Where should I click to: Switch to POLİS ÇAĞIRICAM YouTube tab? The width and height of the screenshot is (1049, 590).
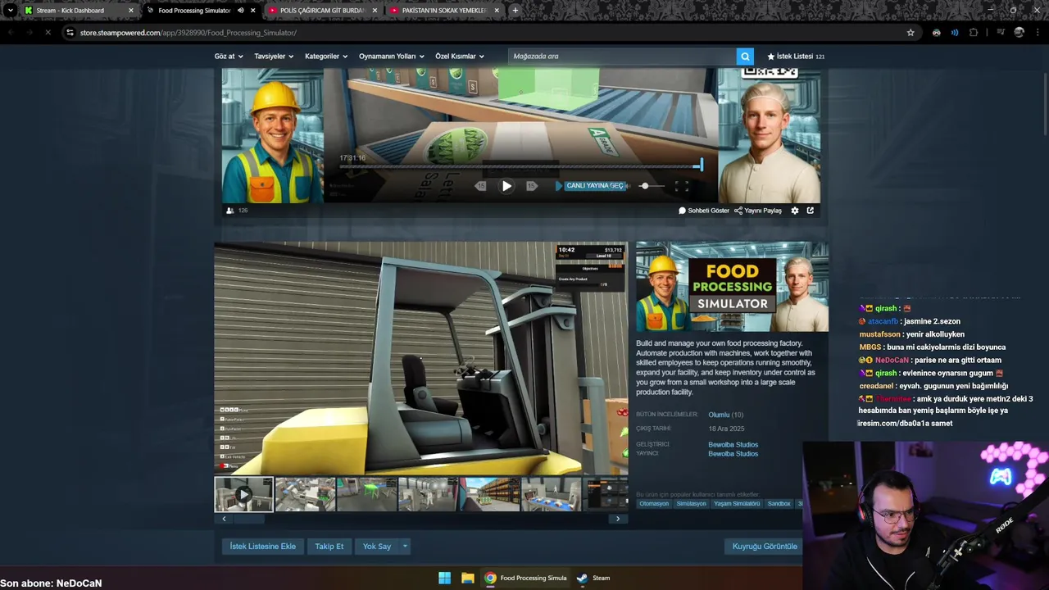pyautogui.click(x=323, y=11)
